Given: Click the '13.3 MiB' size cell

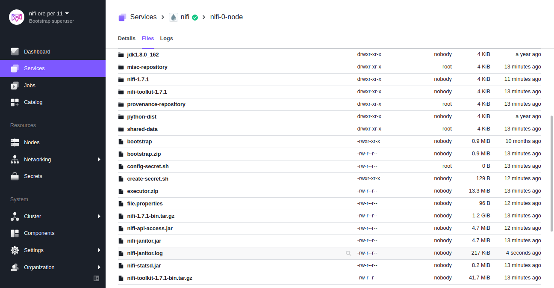Looking at the screenshot, I should pyautogui.click(x=480, y=191).
